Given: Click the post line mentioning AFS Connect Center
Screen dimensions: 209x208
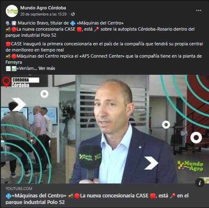Looking at the screenshot, I should (x=104, y=59).
